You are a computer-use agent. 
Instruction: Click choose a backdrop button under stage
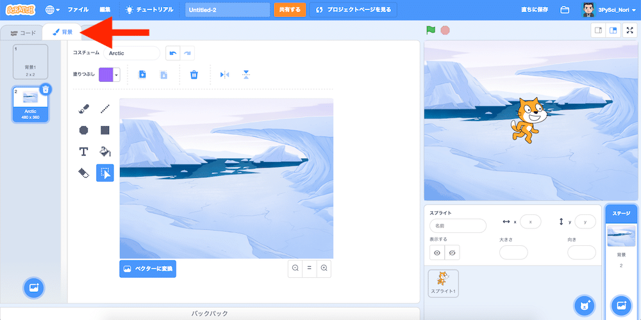click(621, 305)
